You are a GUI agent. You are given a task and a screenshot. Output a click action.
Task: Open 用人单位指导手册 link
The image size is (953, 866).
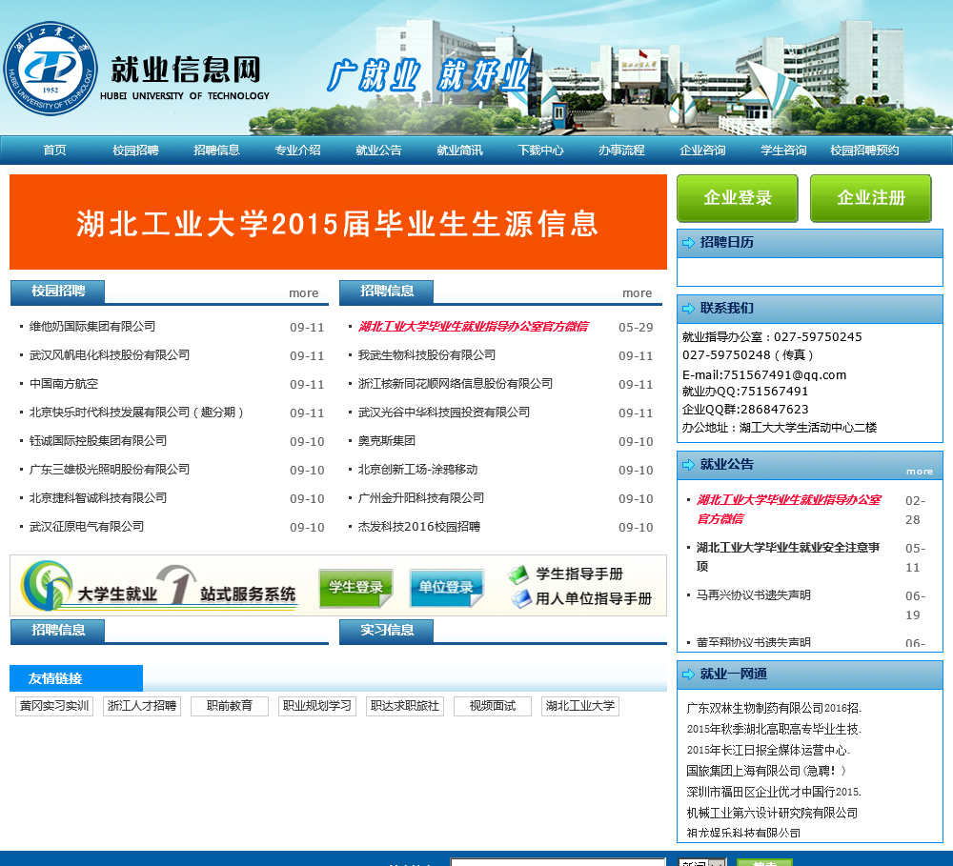click(594, 598)
